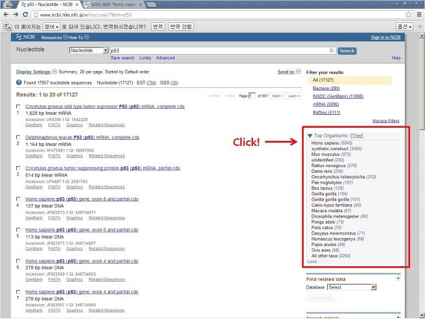Open the Find related data Database select
Viewport: 425px width, 319px height.
[x=352, y=287]
